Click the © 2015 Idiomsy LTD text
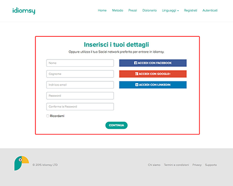This screenshot has height=186, width=233. (45, 165)
